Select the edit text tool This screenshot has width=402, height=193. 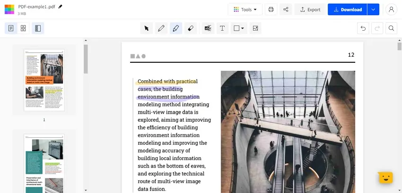[x=208, y=28]
